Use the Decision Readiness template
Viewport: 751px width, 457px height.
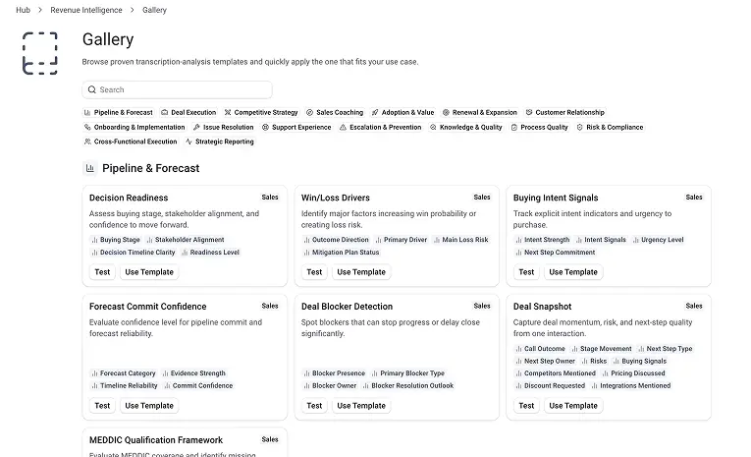coord(149,272)
